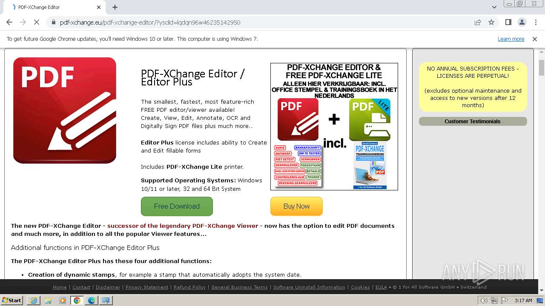Click the Action Center flag icon
The width and height of the screenshot is (545, 306).
[x=505, y=300]
